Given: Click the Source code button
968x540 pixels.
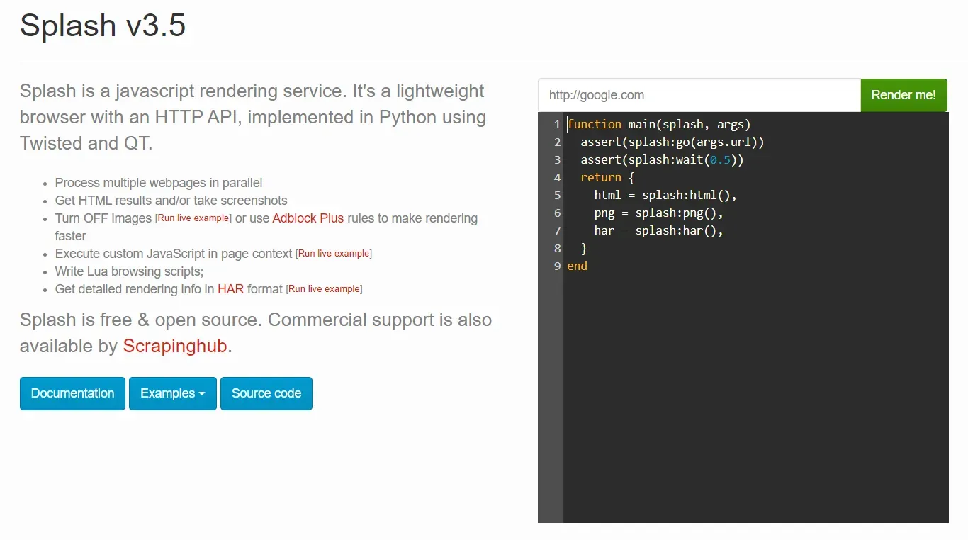Looking at the screenshot, I should (x=266, y=393).
